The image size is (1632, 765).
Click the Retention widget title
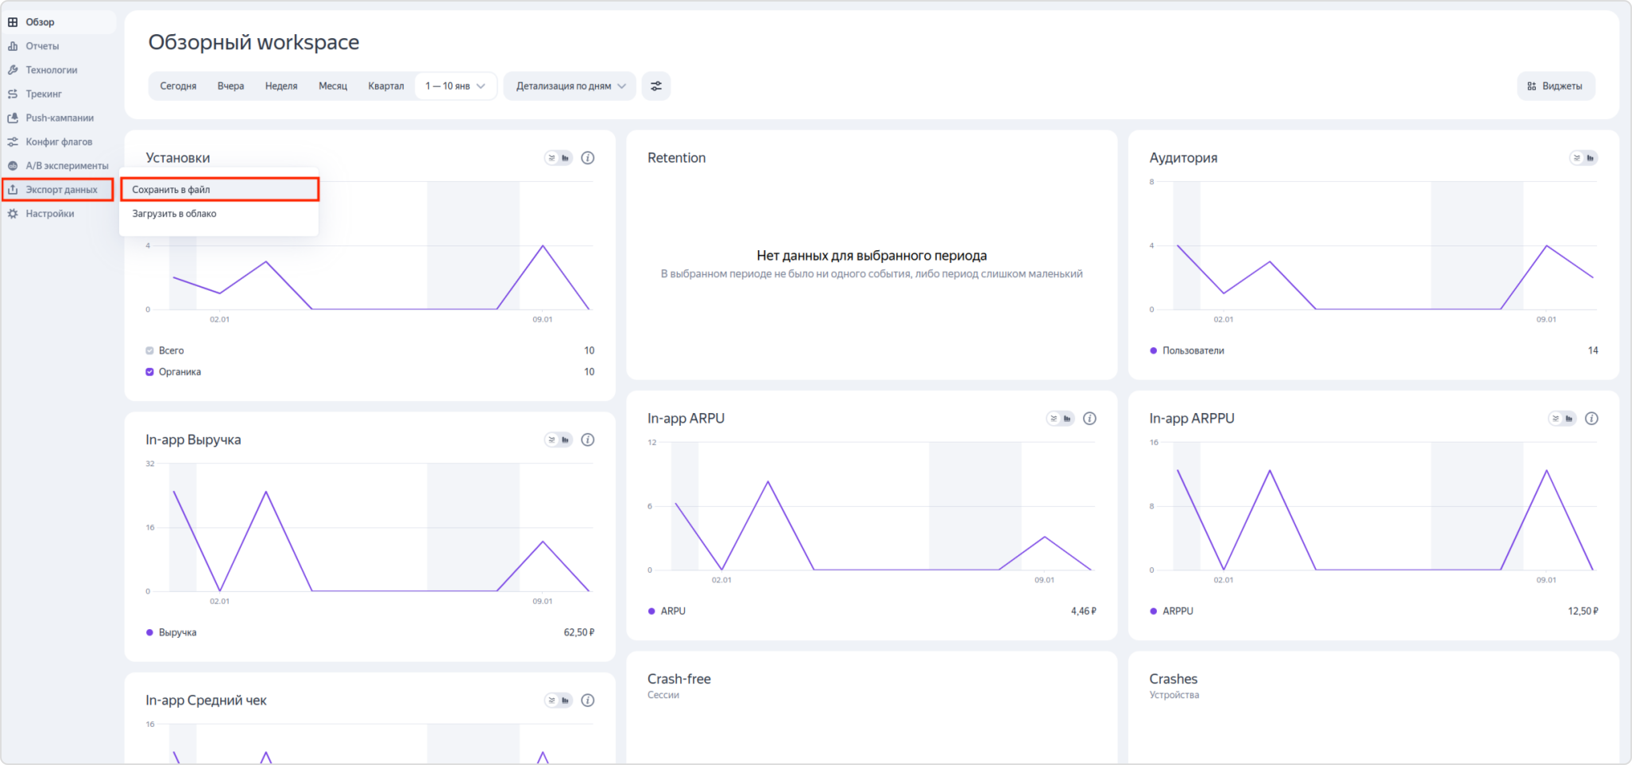[x=676, y=158]
